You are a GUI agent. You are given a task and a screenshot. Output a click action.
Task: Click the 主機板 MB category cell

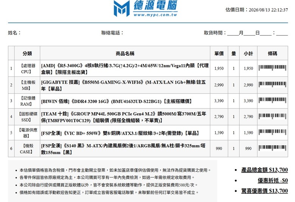click(x=27, y=85)
